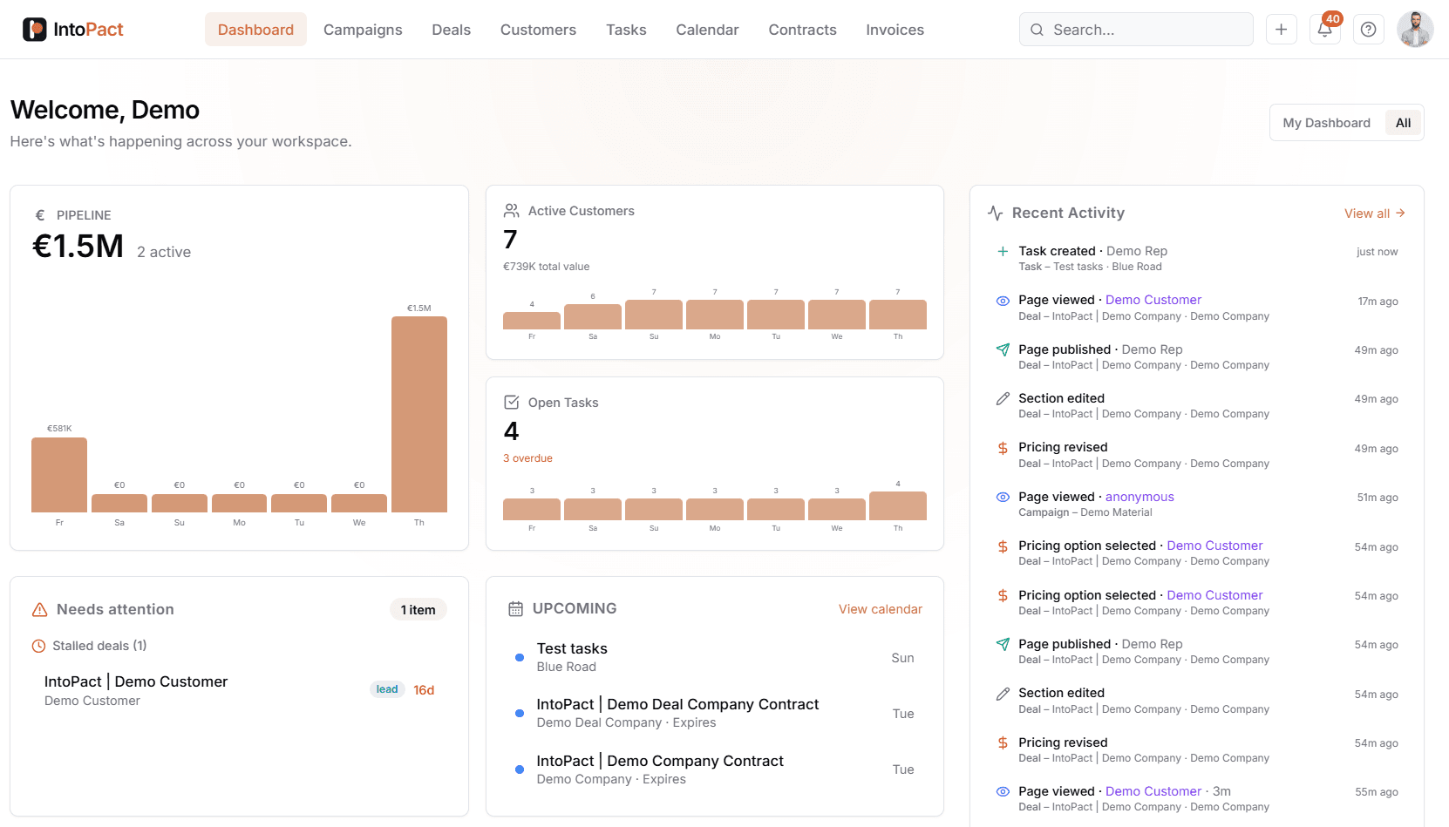Click the euro icon beside PIPELINE
Screen dimensions: 1449x827
pos(39,215)
